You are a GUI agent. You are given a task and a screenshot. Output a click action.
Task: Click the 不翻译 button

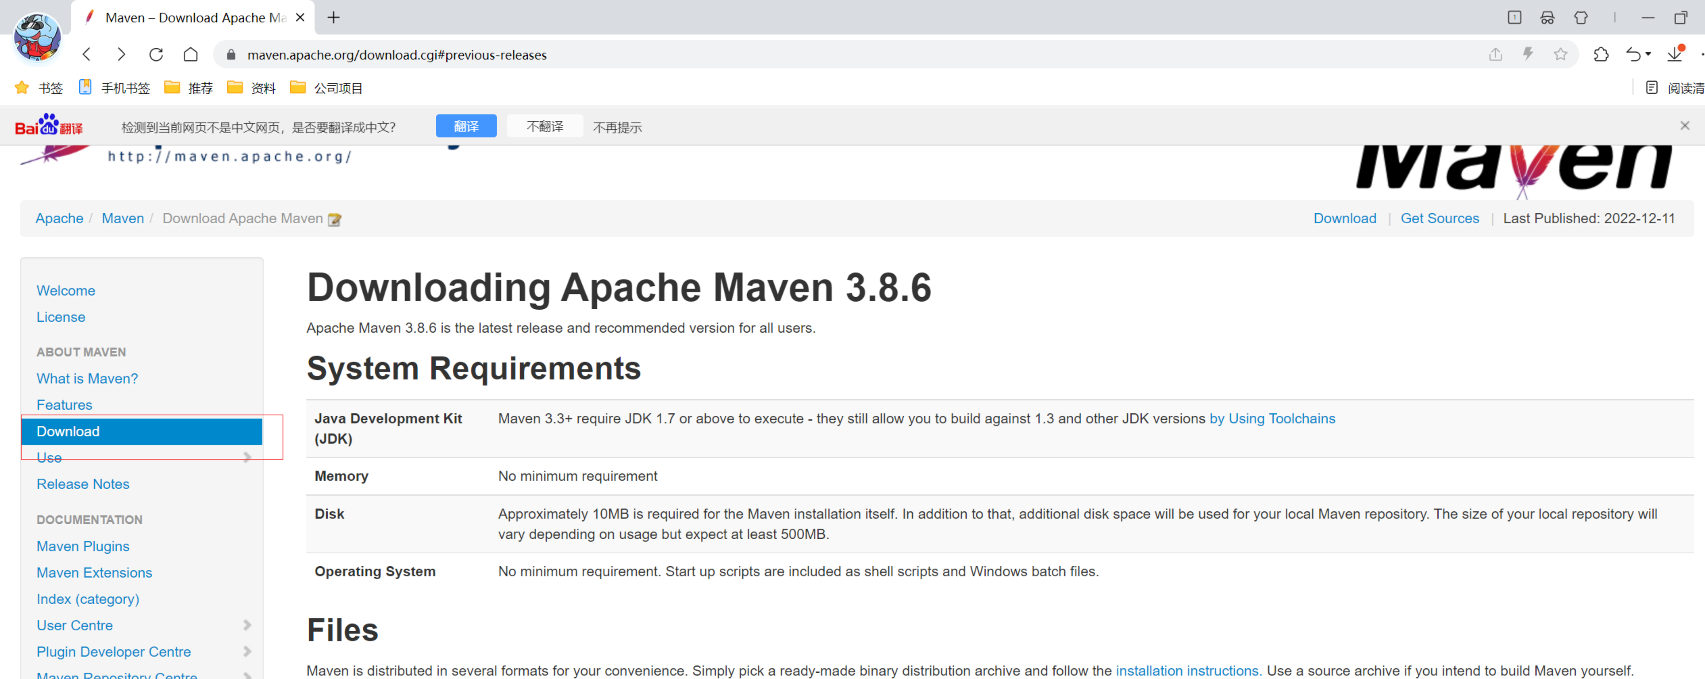(545, 126)
